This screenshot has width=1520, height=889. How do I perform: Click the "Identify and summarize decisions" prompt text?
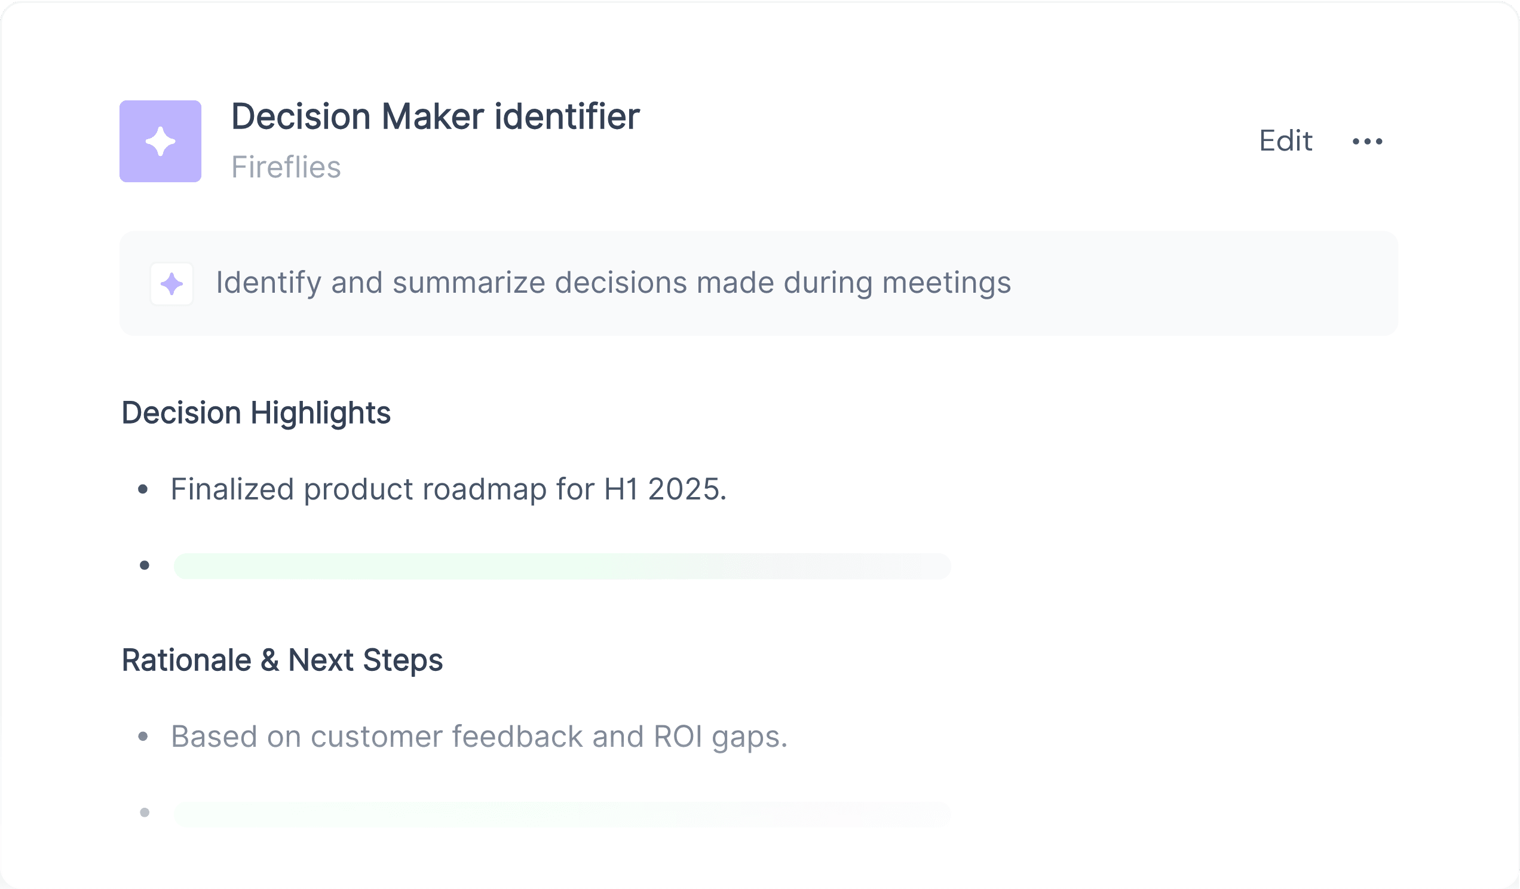coord(613,283)
